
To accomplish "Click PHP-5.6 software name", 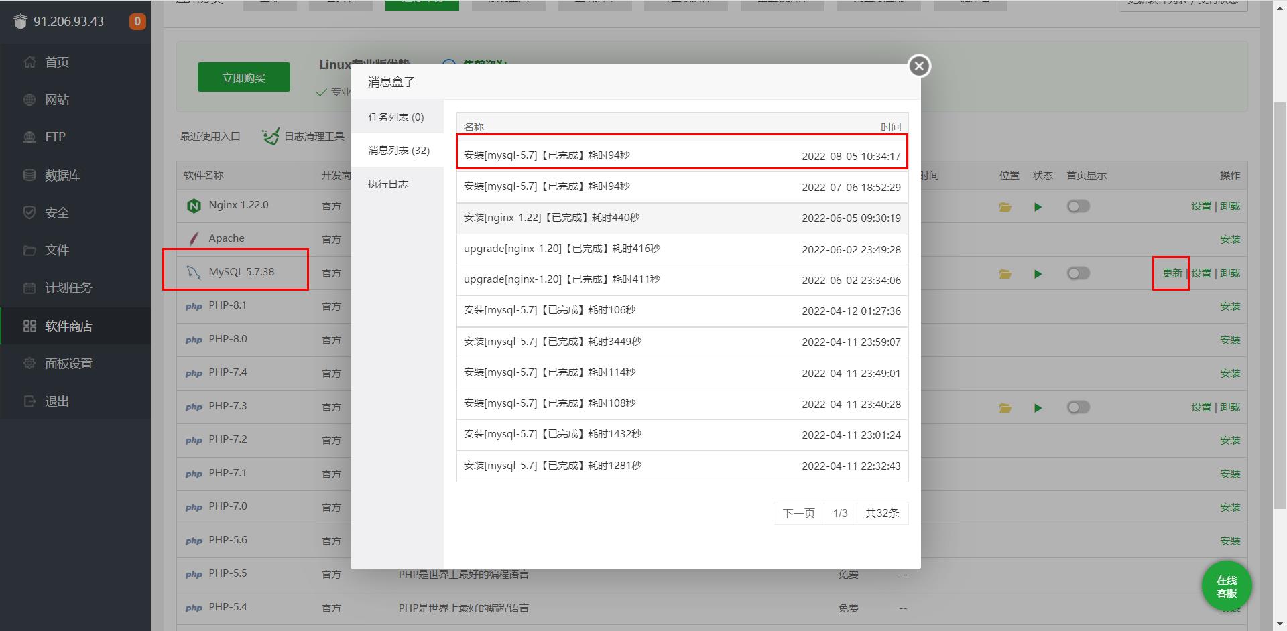I will [228, 539].
